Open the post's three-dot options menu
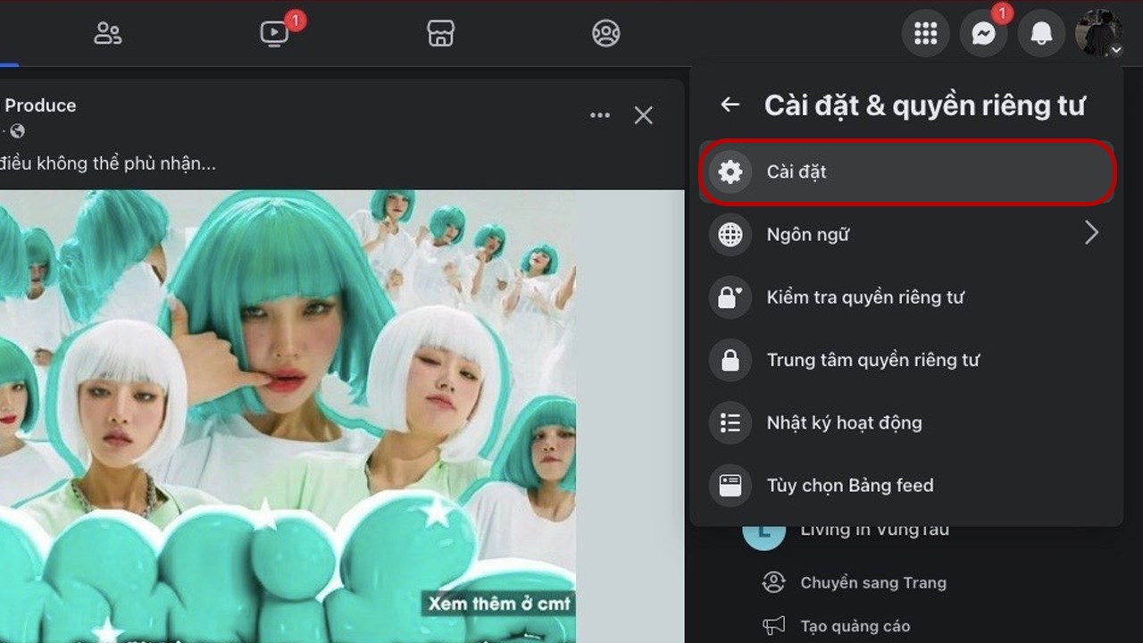Image resolution: width=1143 pixels, height=643 pixels. coord(600,115)
